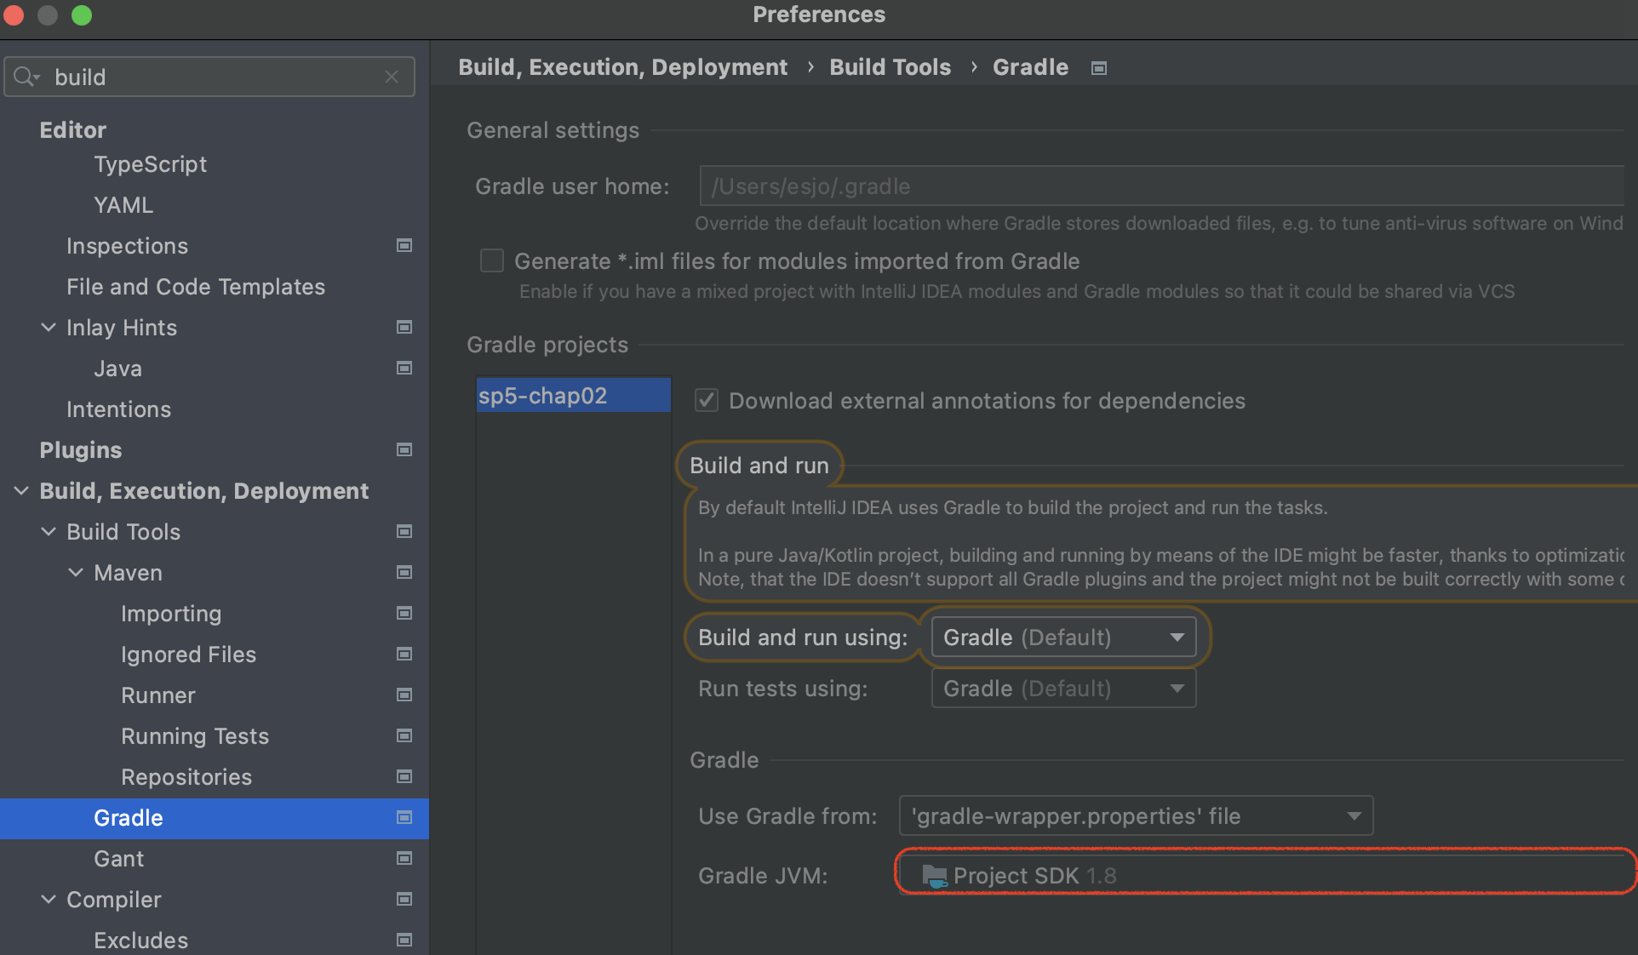The width and height of the screenshot is (1638, 955).
Task: Select Ignored Files under Maven
Action: 188,654
